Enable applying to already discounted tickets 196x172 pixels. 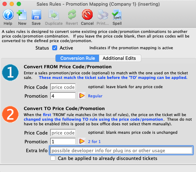click(53, 158)
